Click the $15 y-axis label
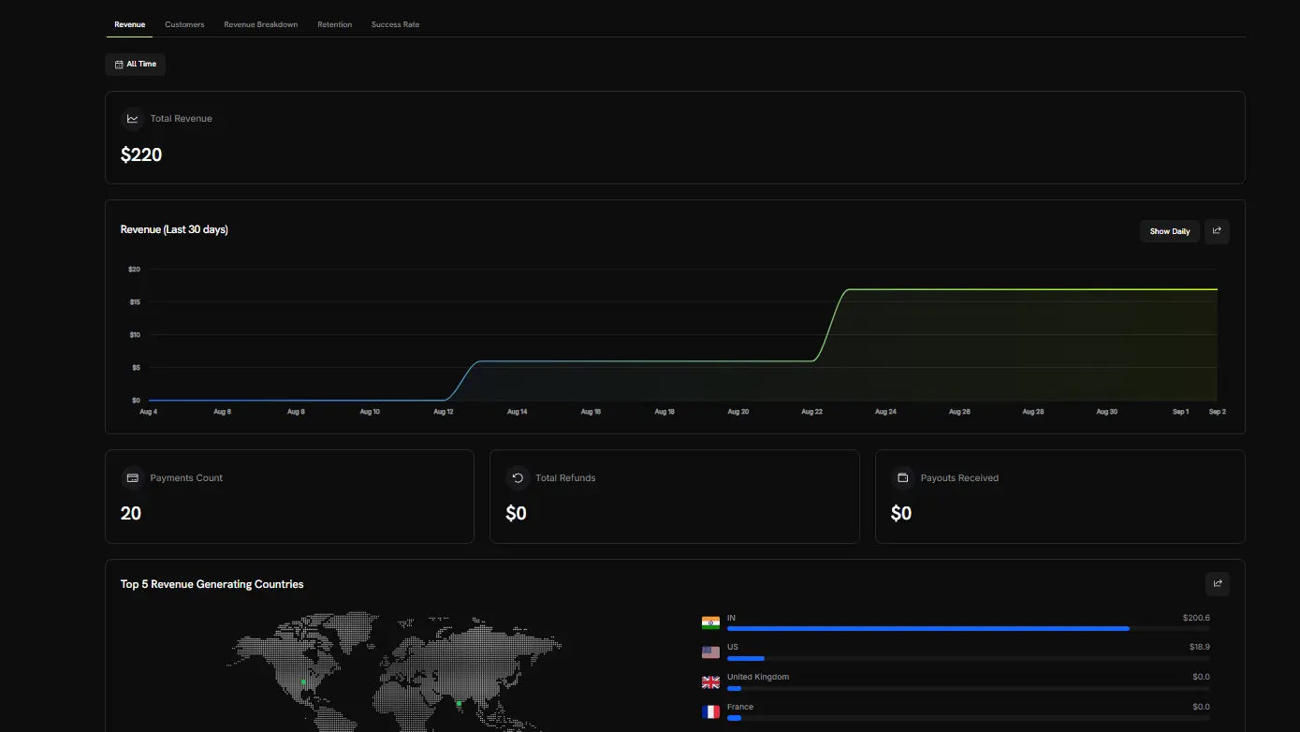 coord(135,302)
